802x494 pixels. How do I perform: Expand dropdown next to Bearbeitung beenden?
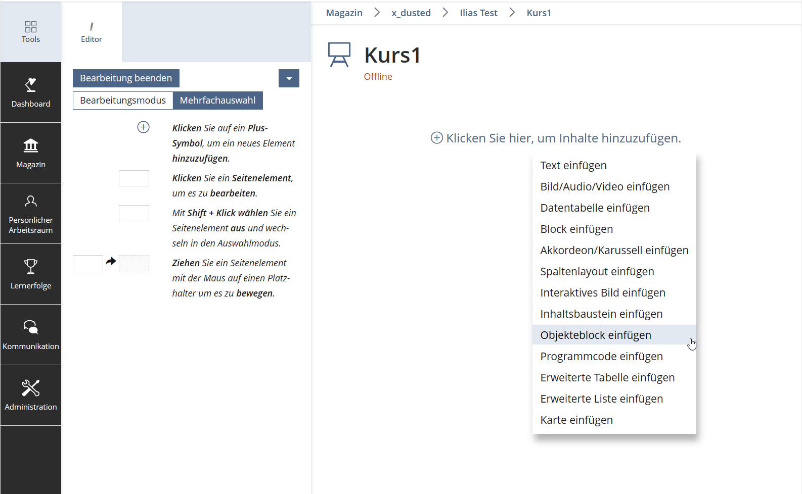click(x=289, y=78)
